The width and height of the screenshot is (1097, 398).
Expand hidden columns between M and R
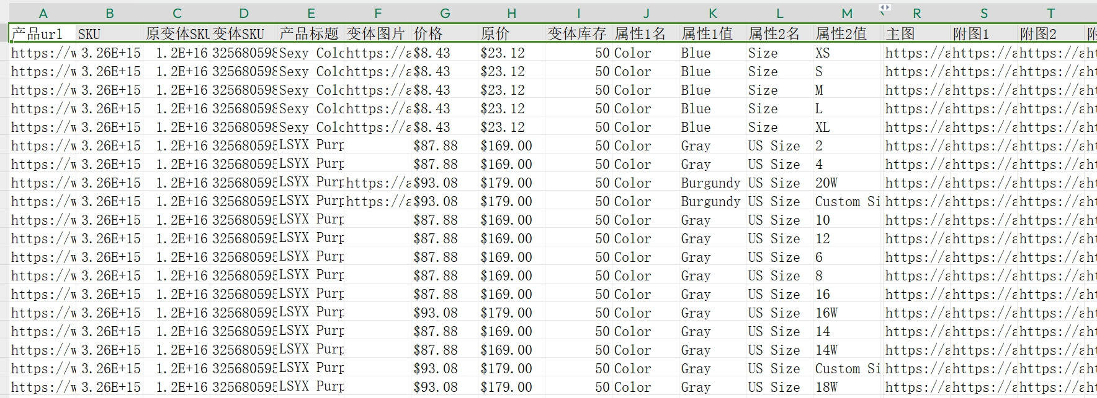885,7
